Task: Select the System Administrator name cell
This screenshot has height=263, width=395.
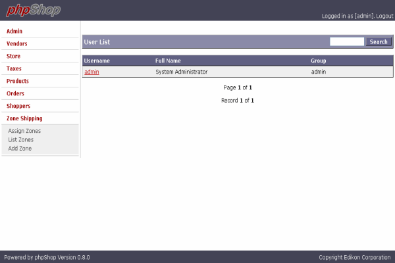Action: coord(182,72)
